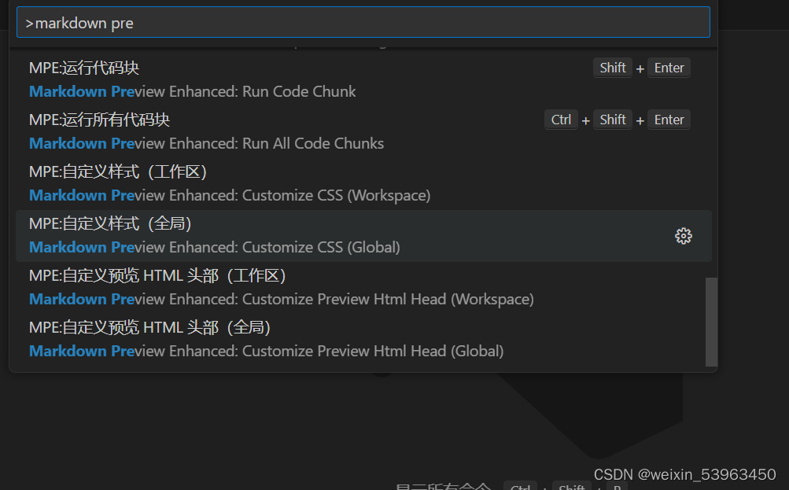Click "CSDN @weixin_53963450" watermark text
789x490 pixels.
(x=684, y=474)
